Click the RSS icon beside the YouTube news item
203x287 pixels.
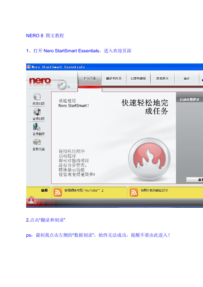point(58,193)
